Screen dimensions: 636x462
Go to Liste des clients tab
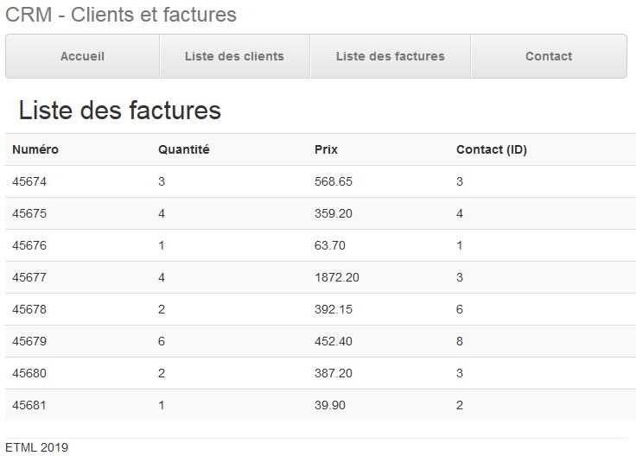[x=234, y=56]
